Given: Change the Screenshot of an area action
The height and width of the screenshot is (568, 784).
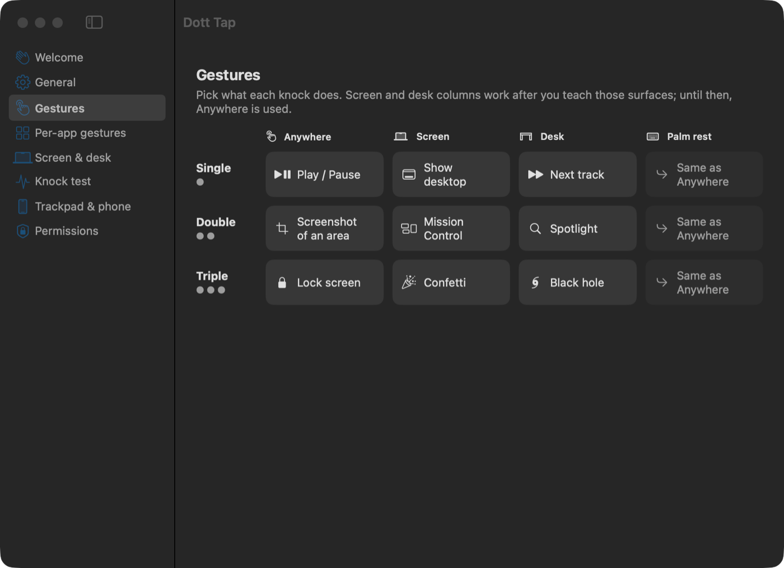Looking at the screenshot, I should pos(325,229).
